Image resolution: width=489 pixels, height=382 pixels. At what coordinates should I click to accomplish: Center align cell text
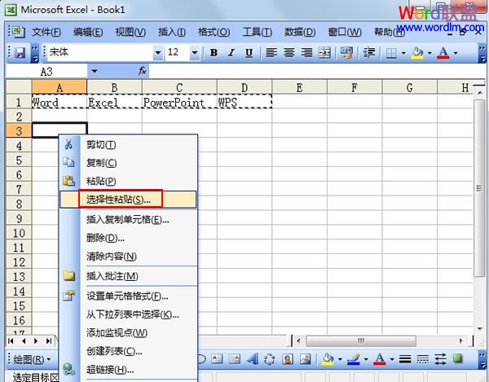289,53
